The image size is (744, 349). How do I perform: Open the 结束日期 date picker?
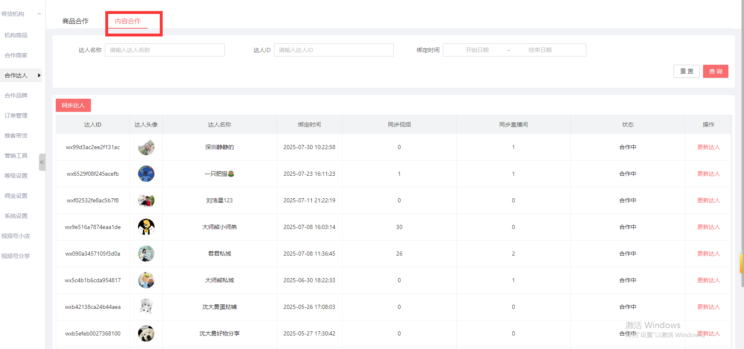tap(540, 50)
